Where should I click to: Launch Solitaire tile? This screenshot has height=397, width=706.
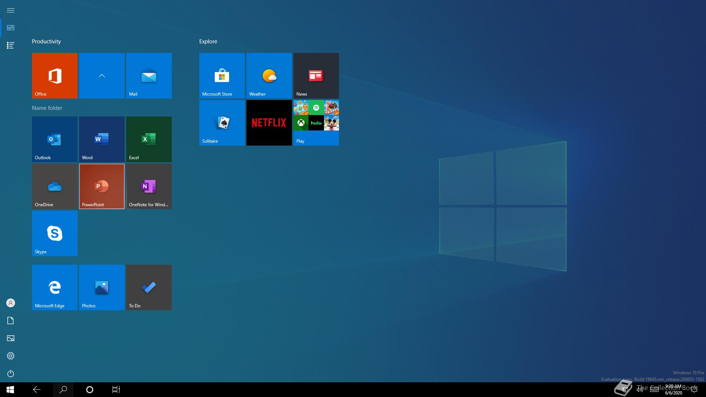click(222, 123)
